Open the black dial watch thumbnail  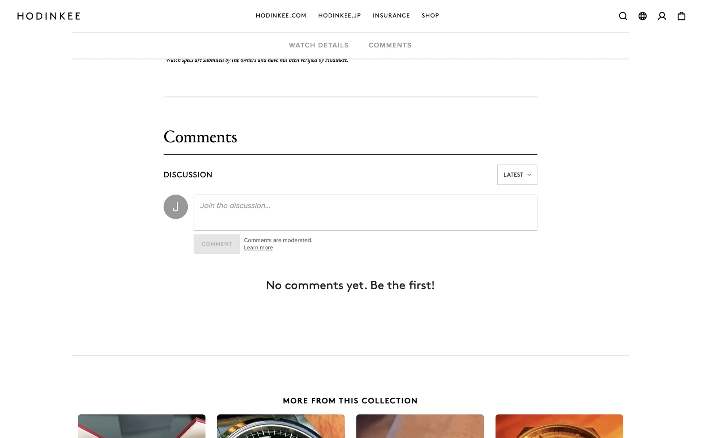pos(281,426)
